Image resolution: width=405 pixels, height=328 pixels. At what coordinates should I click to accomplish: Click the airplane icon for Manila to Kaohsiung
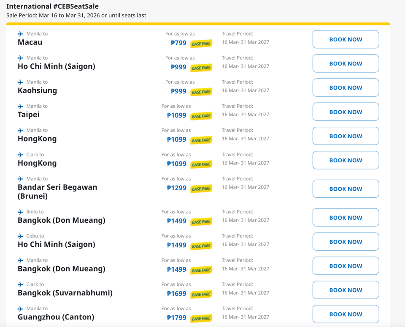pyautogui.click(x=20, y=82)
